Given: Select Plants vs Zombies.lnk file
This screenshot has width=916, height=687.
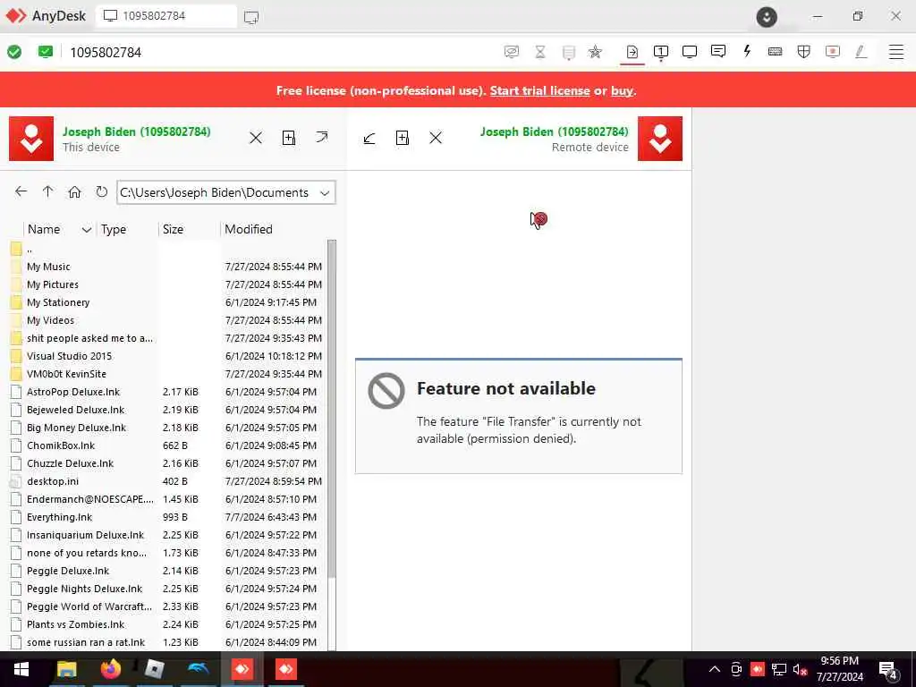Looking at the screenshot, I should pos(167,624).
